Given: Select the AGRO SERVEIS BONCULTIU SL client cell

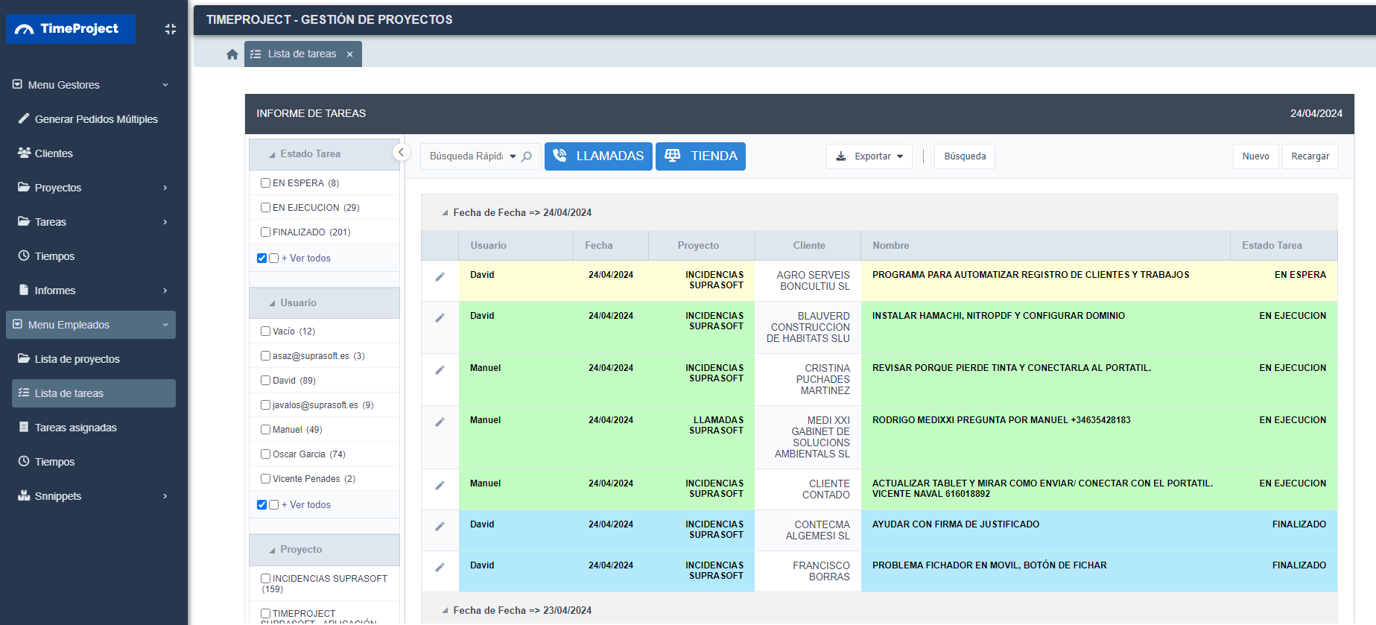Looking at the screenshot, I should (808, 281).
